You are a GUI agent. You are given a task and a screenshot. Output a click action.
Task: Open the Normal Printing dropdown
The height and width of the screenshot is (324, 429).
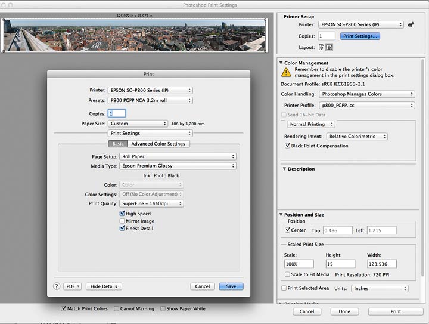[311, 124]
